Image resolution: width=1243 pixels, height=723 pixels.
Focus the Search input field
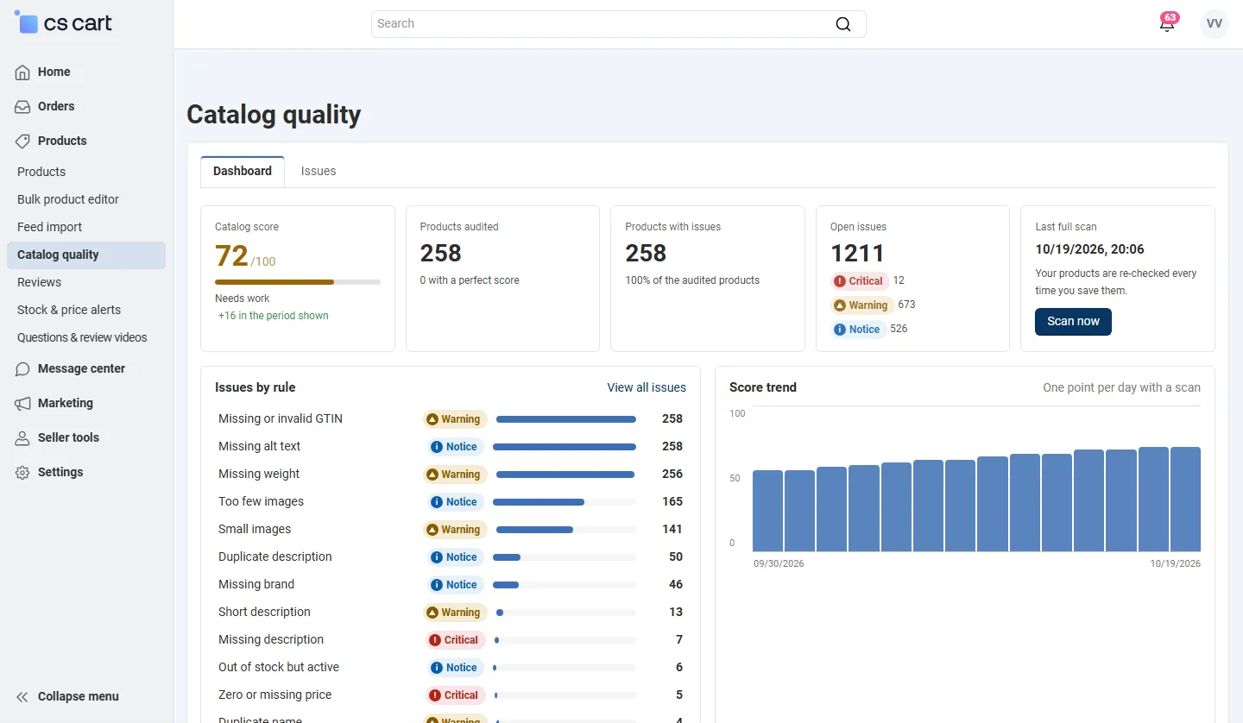pyautogui.click(x=618, y=24)
